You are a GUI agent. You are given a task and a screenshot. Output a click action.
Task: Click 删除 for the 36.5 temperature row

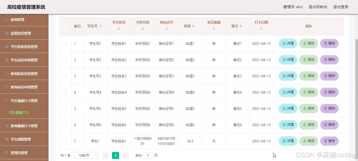click(329, 141)
